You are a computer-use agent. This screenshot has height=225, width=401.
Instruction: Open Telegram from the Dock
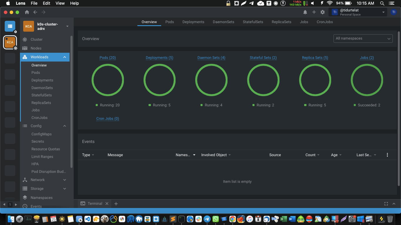[x=207, y=219]
